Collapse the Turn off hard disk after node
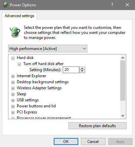Viewport: 135px width, 147px height. 19,64
